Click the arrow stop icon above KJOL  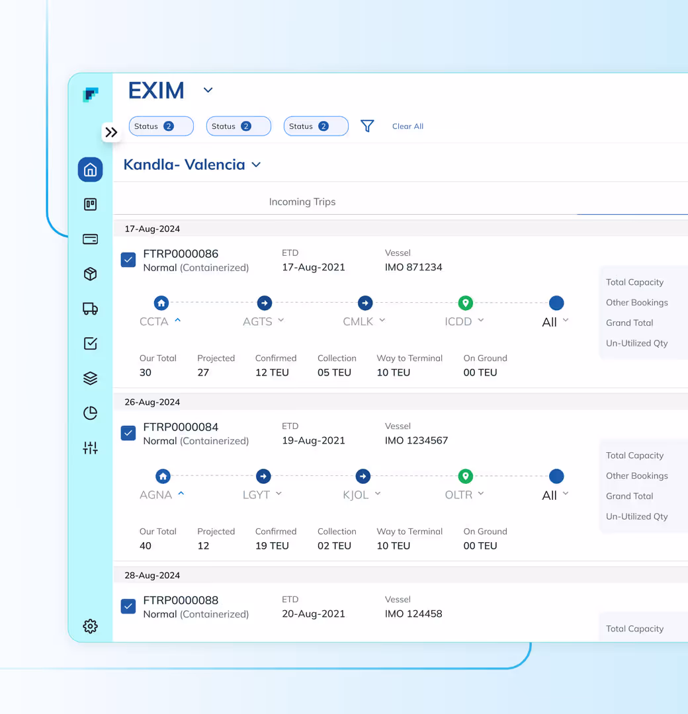(x=363, y=476)
